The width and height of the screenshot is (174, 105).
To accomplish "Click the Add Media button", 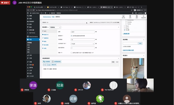I will (x=47, y=61).
